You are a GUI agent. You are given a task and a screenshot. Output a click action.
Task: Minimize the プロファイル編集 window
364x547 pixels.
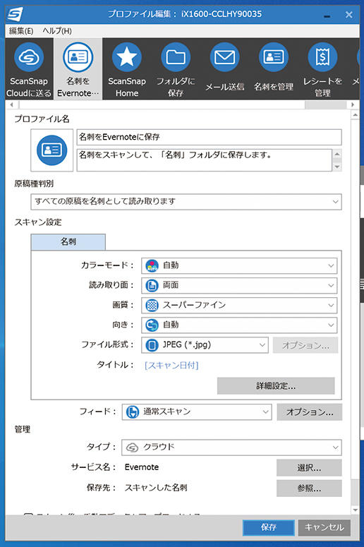tap(327, 15)
